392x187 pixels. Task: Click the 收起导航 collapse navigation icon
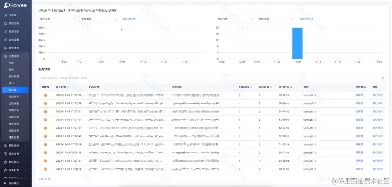pos(5,183)
